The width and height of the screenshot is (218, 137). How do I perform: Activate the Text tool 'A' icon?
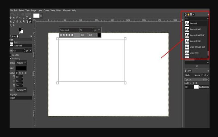pos(30,21)
